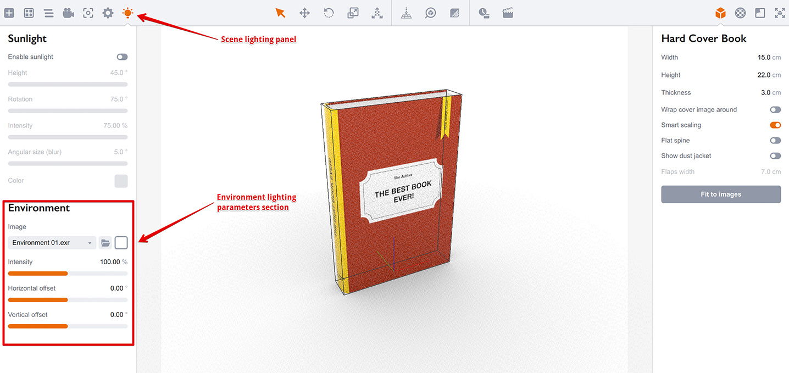The image size is (789, 373).
Task: Click the clapperboard render icon
Action: coord(508,13)
